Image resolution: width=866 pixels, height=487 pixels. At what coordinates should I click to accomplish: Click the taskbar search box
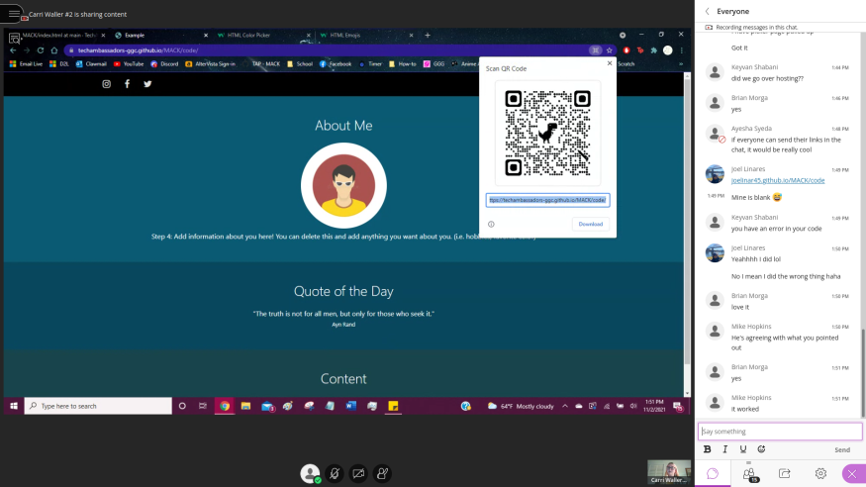pyautogui.click(x=98, y=406)
